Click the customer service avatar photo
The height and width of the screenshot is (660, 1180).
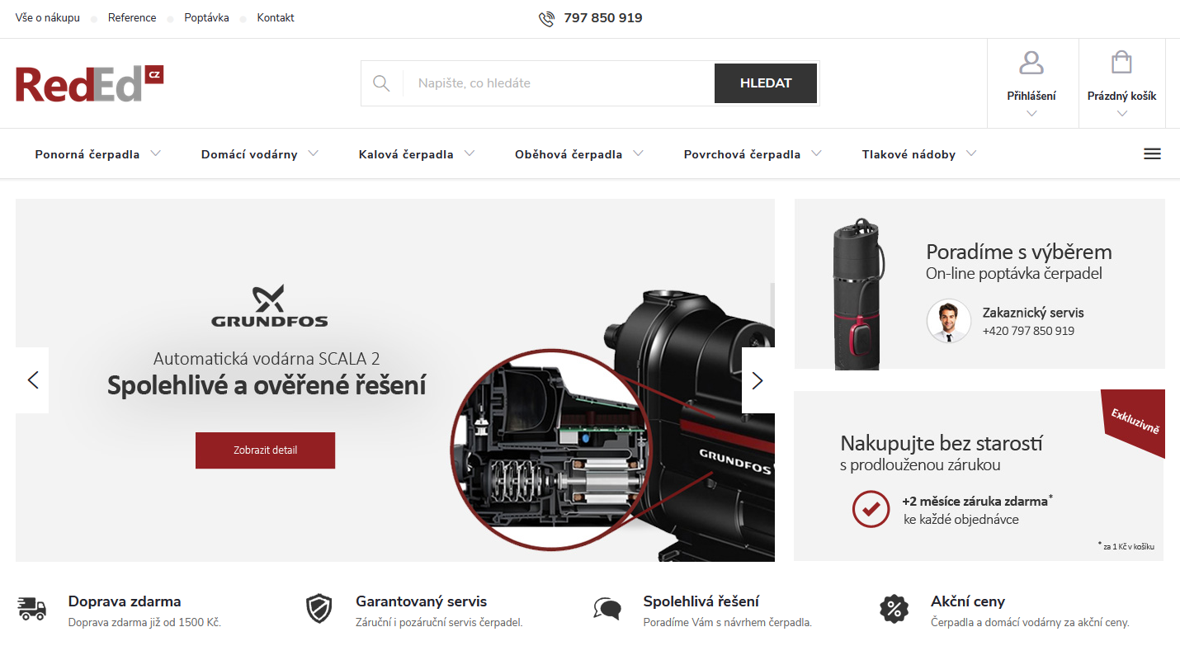pos(949,321)
